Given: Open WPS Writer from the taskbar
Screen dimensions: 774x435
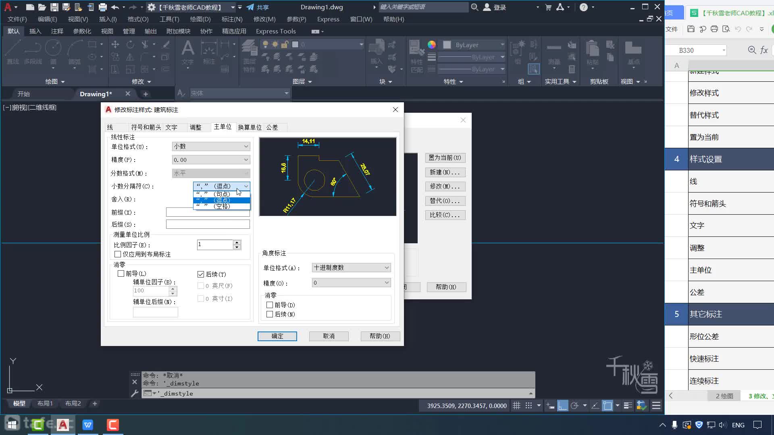Looking at the screenshot, I should click(x=88, y=425).
